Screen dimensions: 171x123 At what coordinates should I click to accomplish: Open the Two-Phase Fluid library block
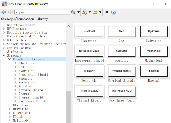pos(122,91)
